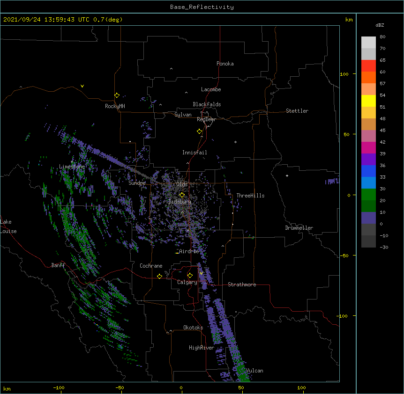
Task: Click the asterisk marker east of Innisfail
Action: 235,142
